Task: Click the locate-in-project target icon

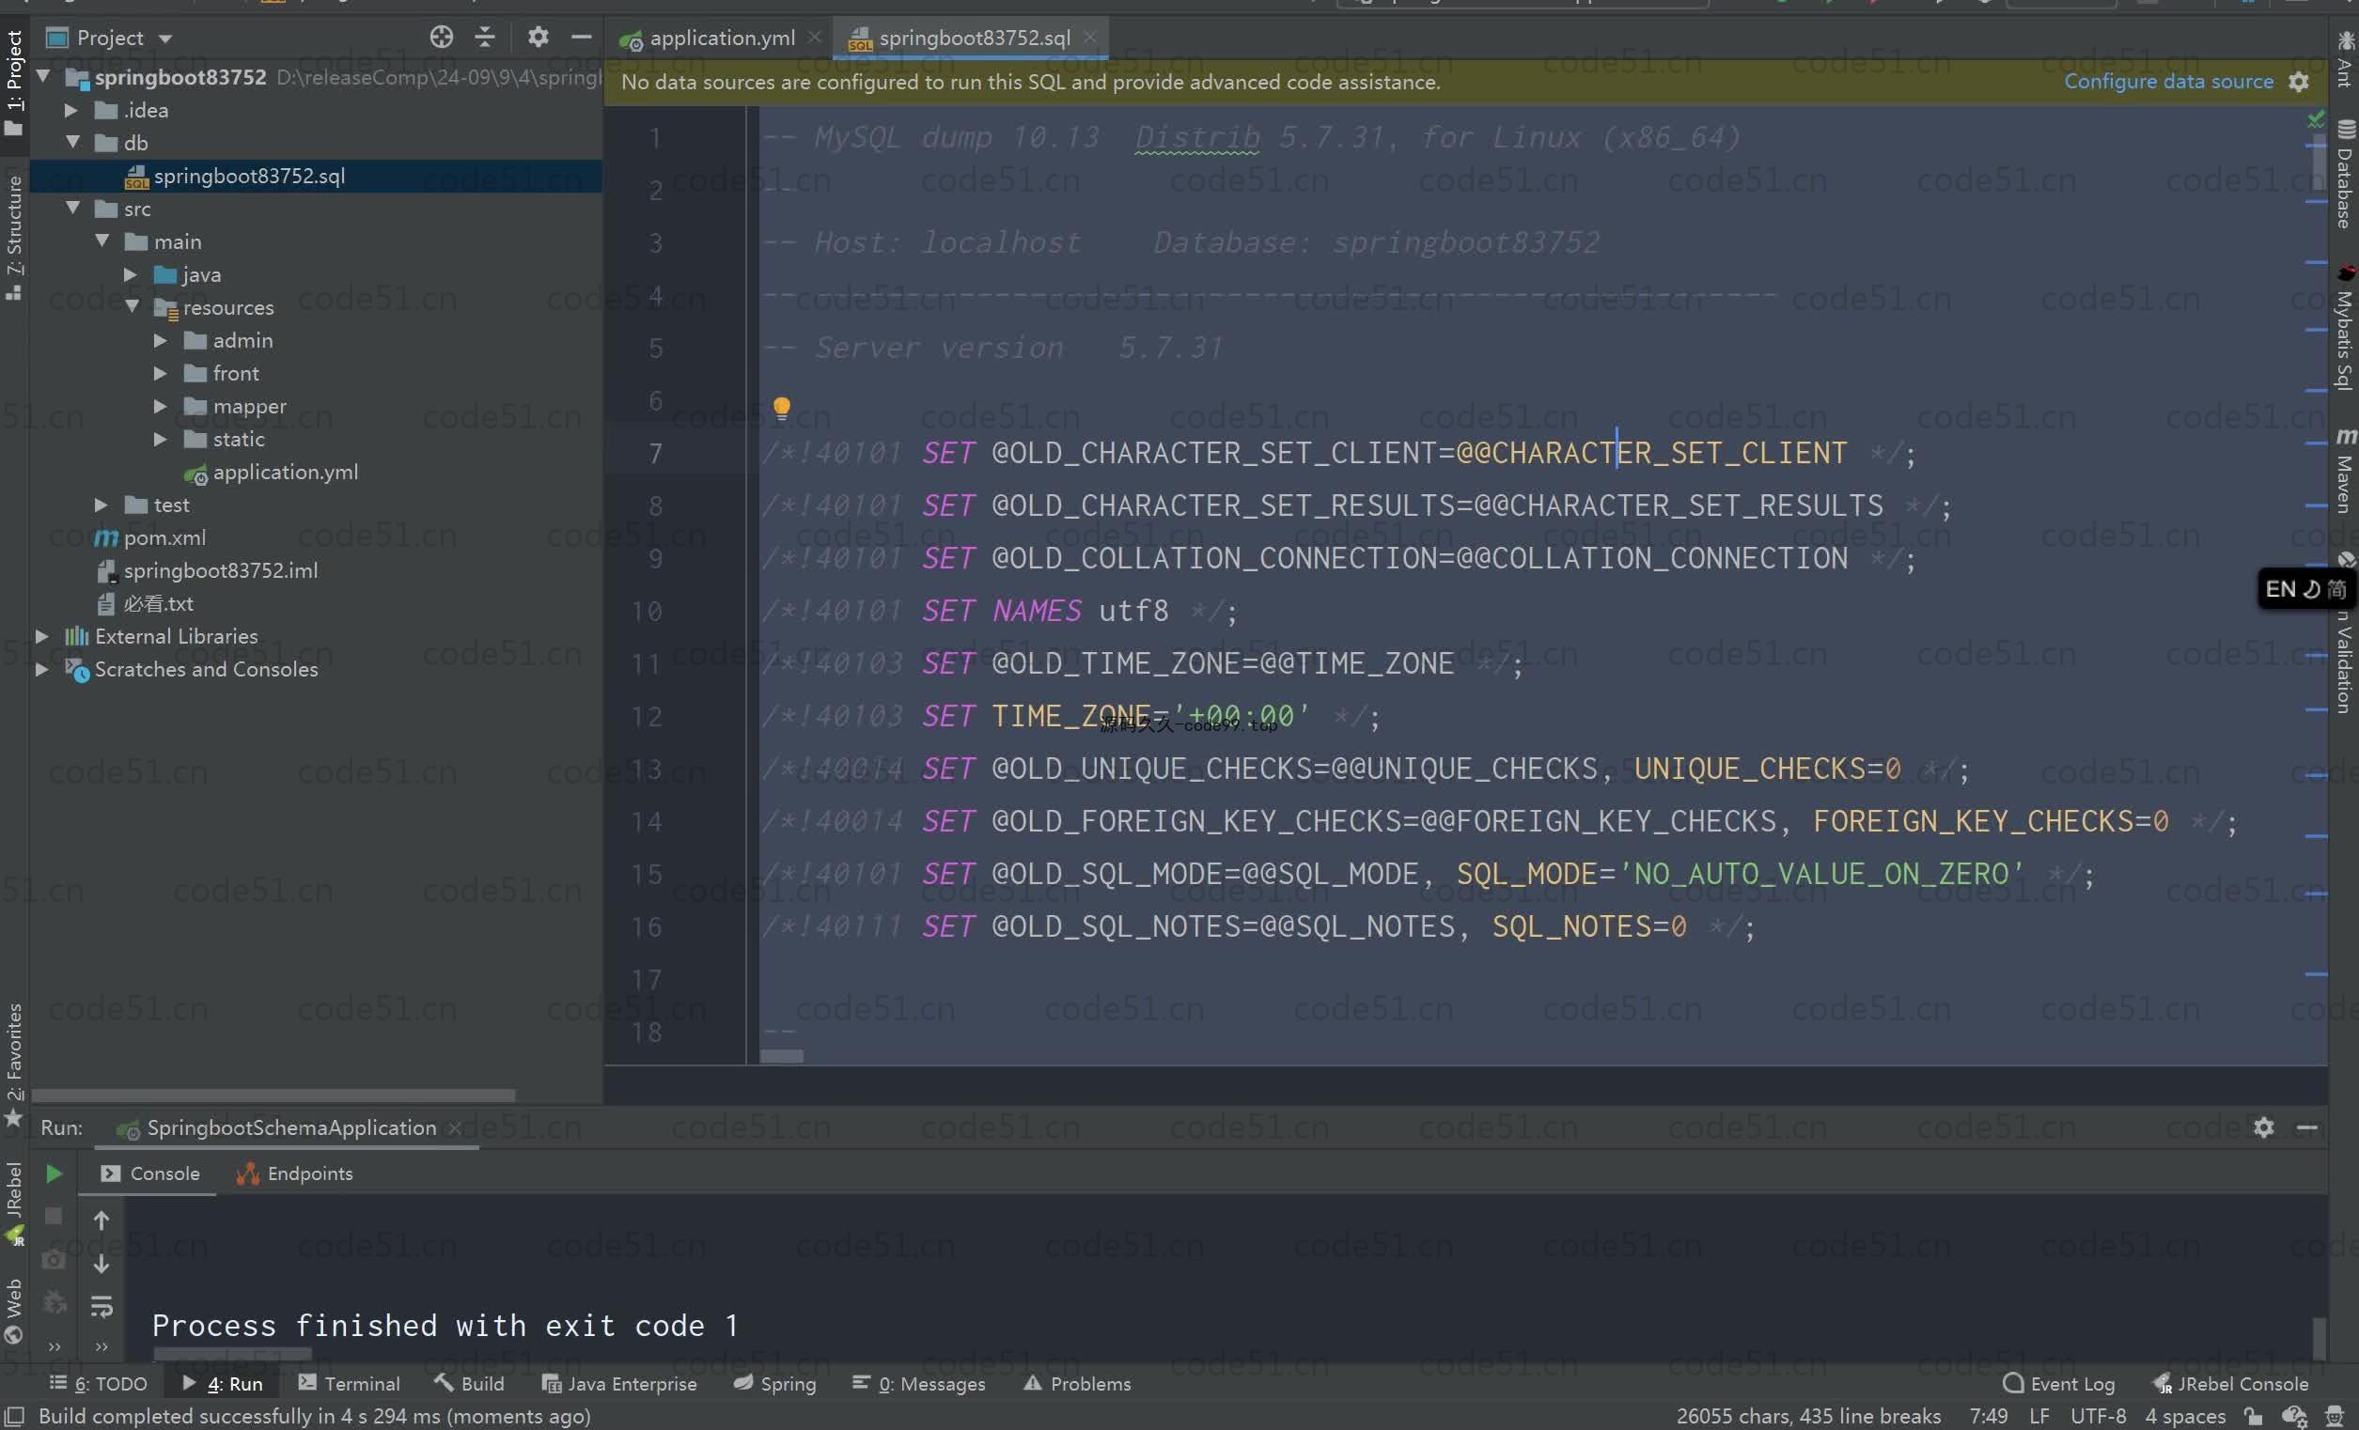Action: (x=442, y=38)
